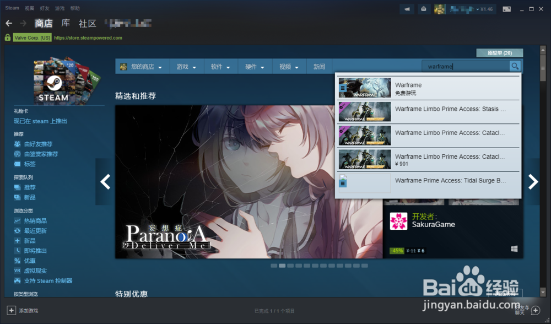Image resolution: width=551 pixels, height=324 pixels.
Task: Click the page scrollbar up arrow
Action: click(x=543, y=50)
